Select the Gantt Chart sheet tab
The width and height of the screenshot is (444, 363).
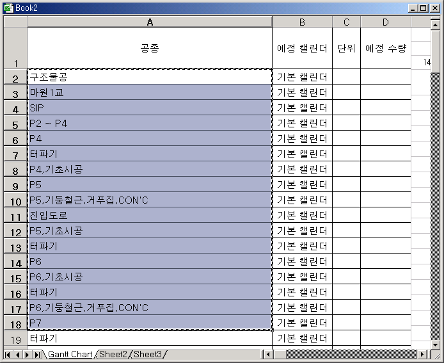(x=70, y=354)
